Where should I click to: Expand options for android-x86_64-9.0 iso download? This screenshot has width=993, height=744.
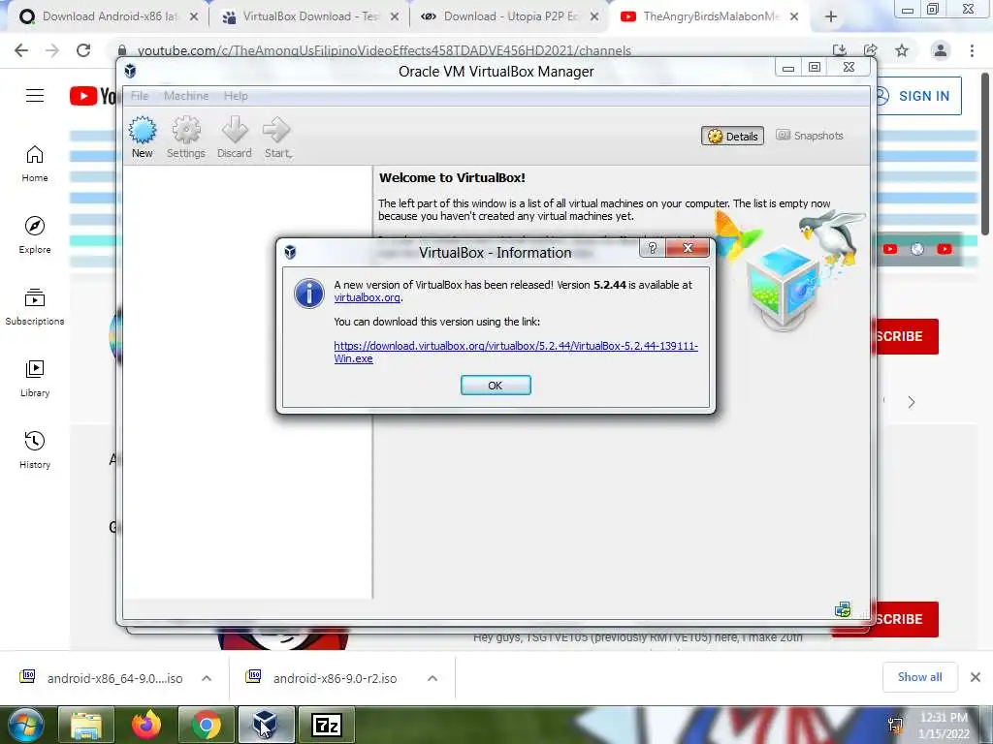(207, 678)
